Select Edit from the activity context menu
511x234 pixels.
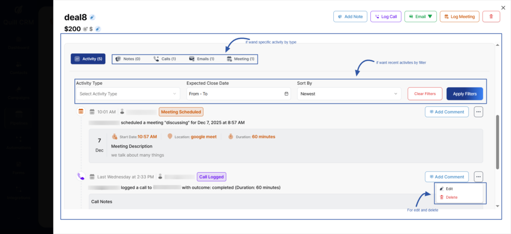449,189
